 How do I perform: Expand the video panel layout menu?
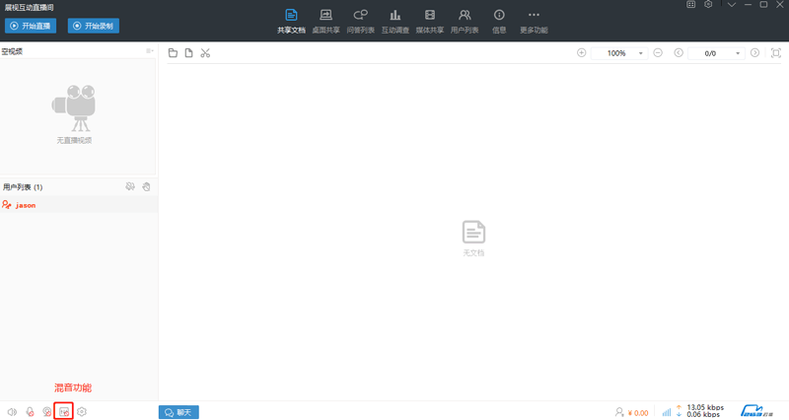tap(150, 50)
